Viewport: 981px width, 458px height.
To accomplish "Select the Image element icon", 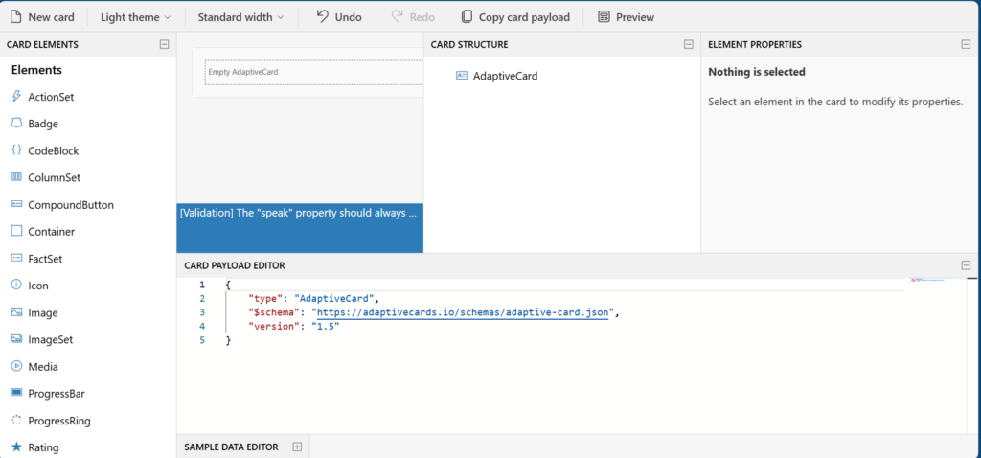I will [16, 311].
